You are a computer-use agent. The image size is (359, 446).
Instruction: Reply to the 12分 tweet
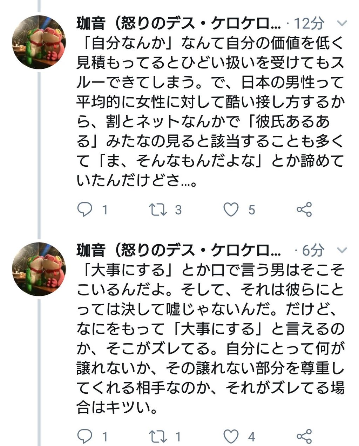84,209
